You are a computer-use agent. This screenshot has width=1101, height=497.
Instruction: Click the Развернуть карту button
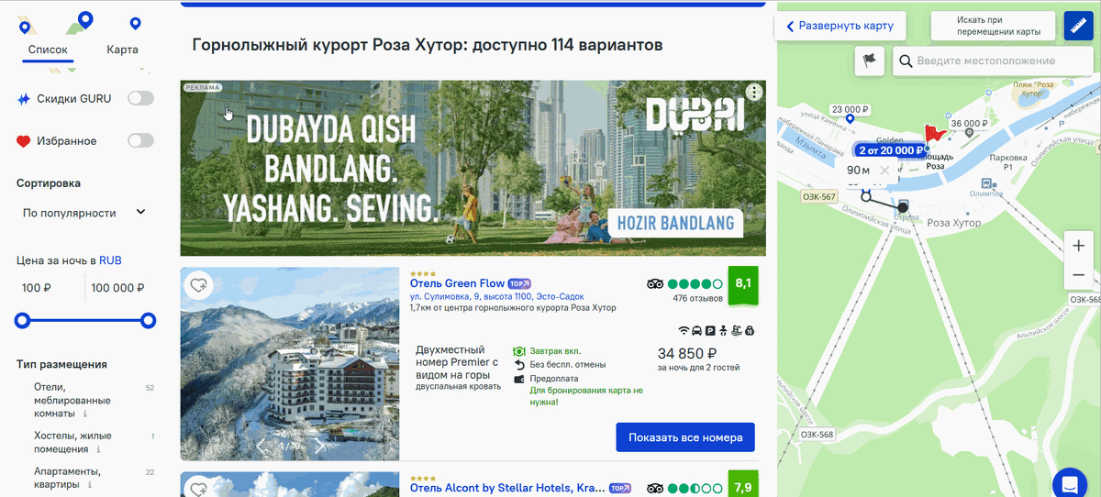point(840,26)
